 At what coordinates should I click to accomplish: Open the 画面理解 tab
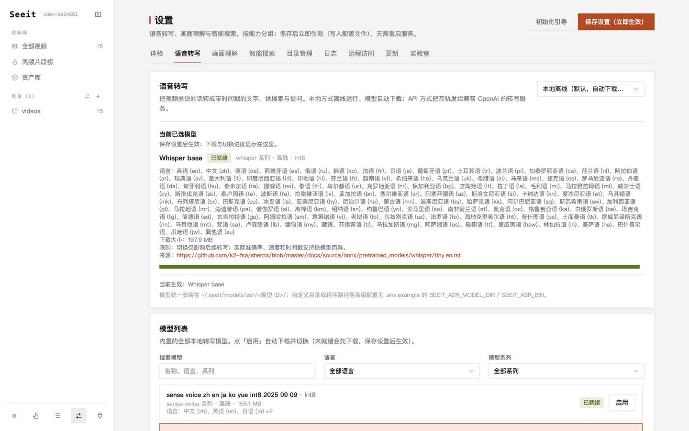pos(225,54)
